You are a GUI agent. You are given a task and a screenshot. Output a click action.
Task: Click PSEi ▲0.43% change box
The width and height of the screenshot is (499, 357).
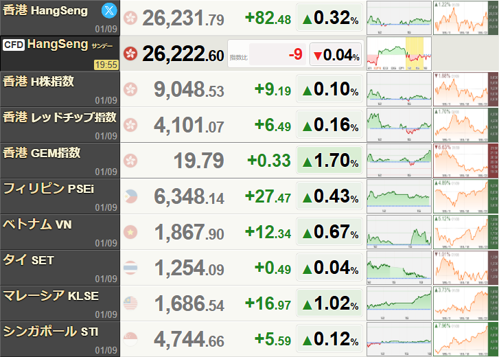tap(329, 196)
